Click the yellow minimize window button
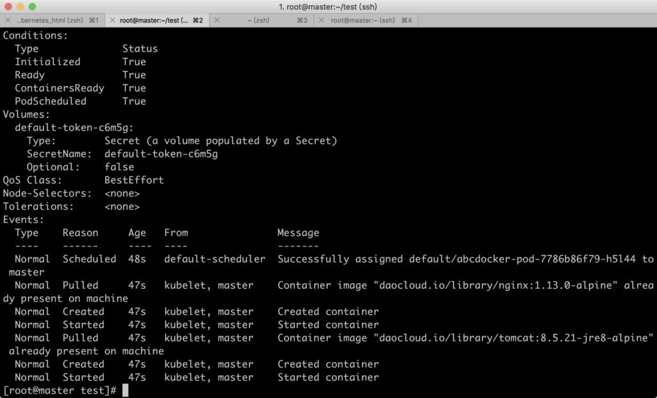The height and width of the screenshot is (398, 657). coord(20,6)
